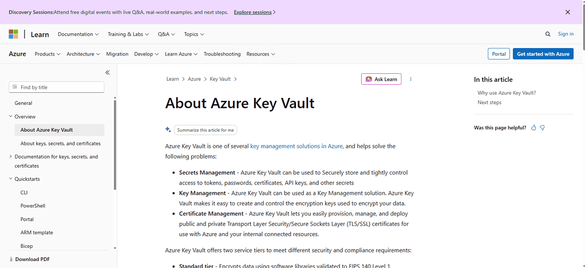This screenshot has height=268, width=585.
Task: Select About Azure Key Vault sidebar item
Action: pyautogui.click(x=60, y=130)
